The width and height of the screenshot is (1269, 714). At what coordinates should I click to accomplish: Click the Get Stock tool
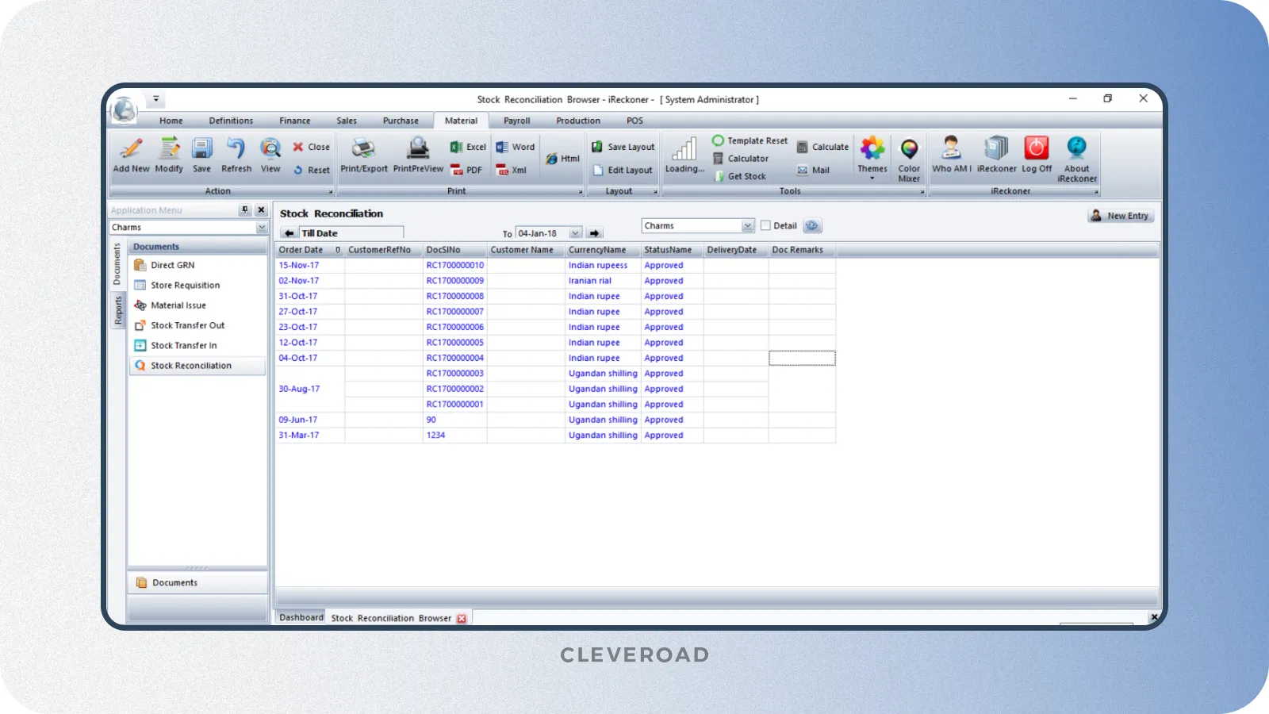click(x=740, y=176)
